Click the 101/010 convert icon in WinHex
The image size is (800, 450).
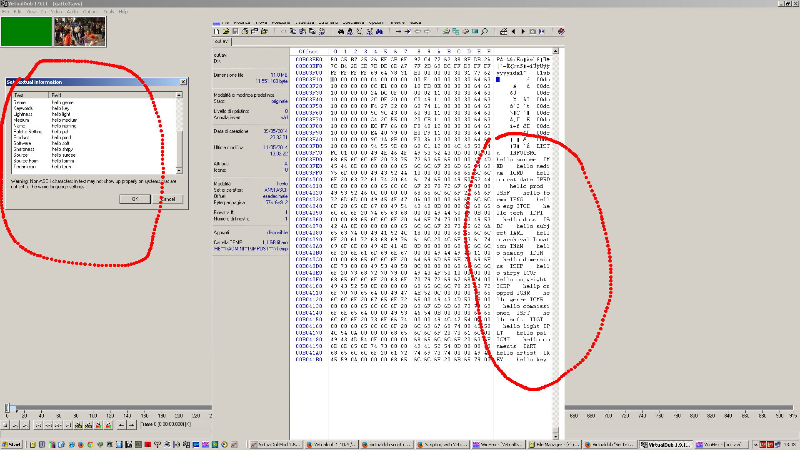322,31
